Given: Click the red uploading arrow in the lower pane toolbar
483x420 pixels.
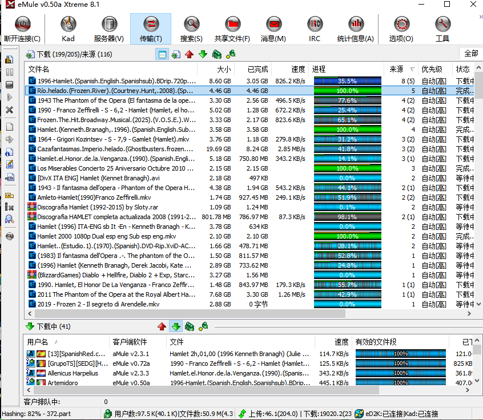Looking at the screenshot, I should tap(162, 326).
